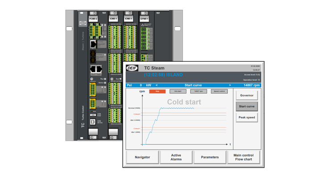Click the DEIF logo in the HMI header
The image size is (330, 178).
132,68
